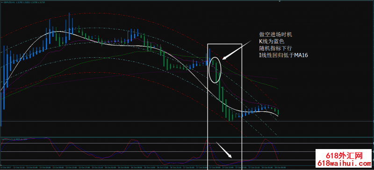Image resolution: width=374 pixels, height=170 pixels.
Task: Click the 12 Oct 2017 time axis label
Action: tap(6, 167)
